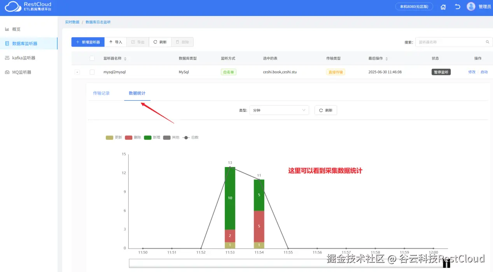Click the toolbar 刷新 button
This screenshot has height=272, width=493.
pos(160,42)
